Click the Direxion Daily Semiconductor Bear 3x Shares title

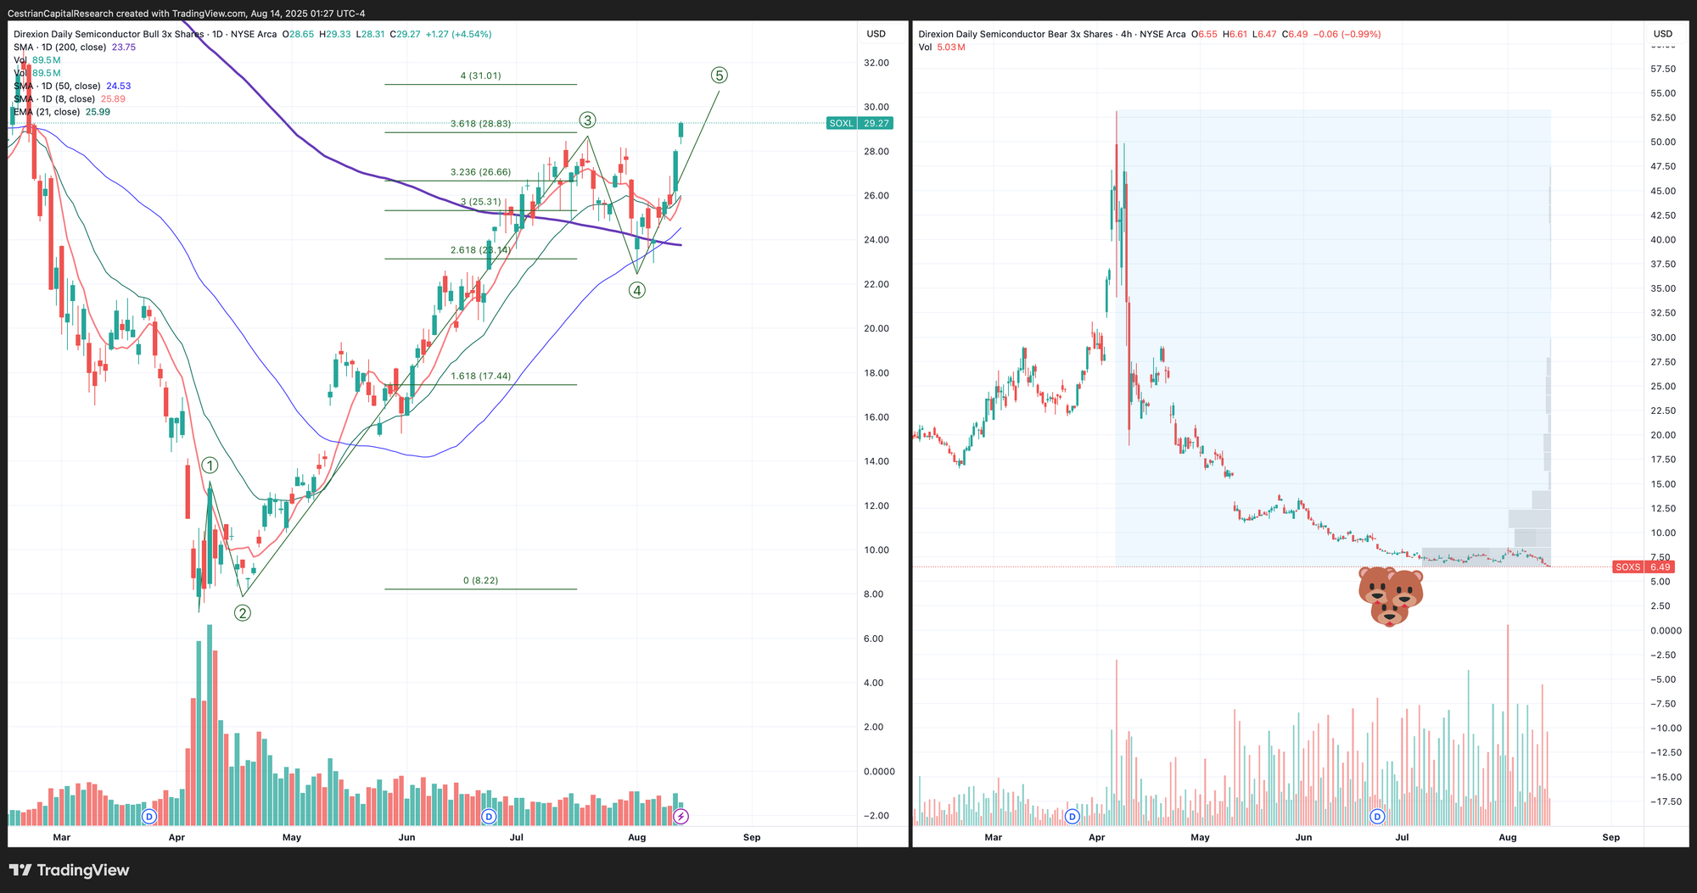pyautogui.click(x=1016, y=34)
